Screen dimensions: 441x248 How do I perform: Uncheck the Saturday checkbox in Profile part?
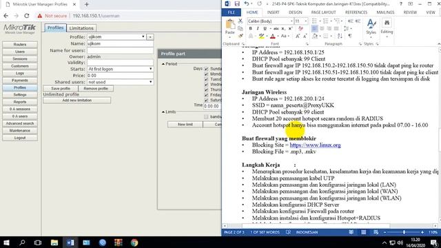coord(206,100)
